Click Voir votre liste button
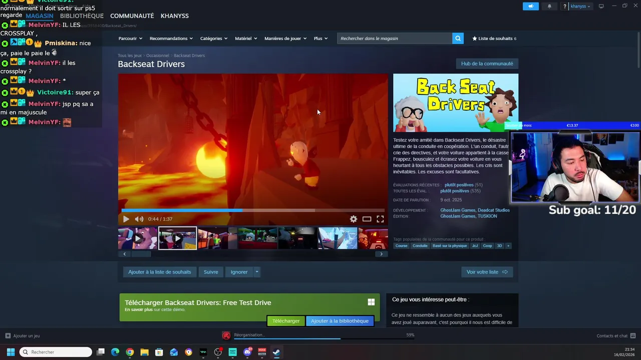Image resolution: width=641 pixels, height=360 pixels. coord(487,272)
